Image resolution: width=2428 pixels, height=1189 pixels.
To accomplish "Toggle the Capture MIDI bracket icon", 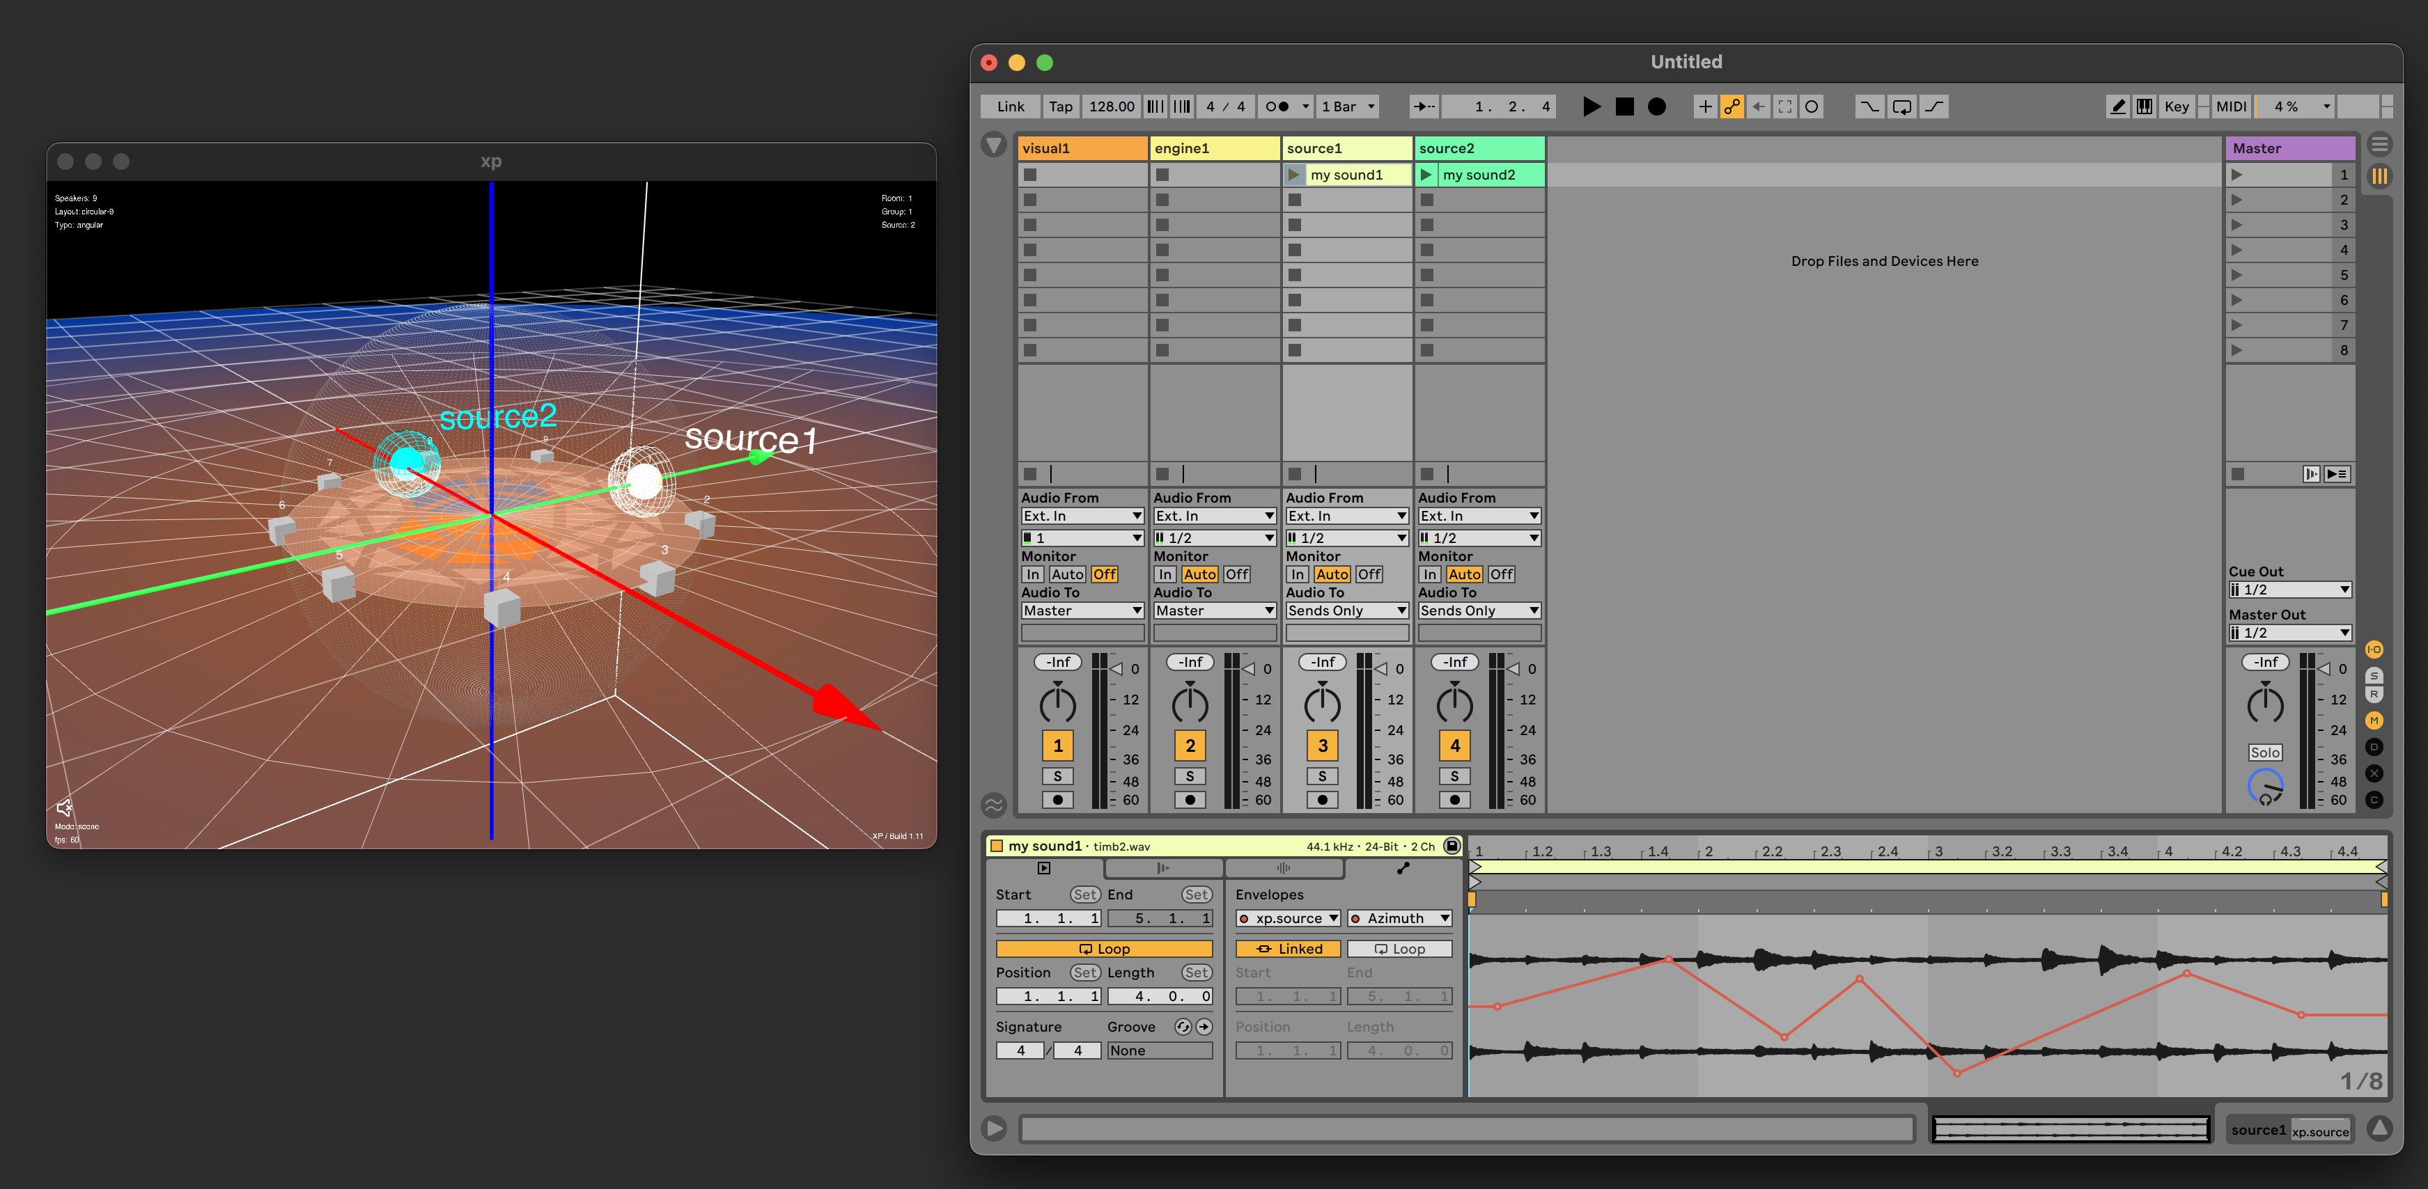I will (x=1784, y=107).
